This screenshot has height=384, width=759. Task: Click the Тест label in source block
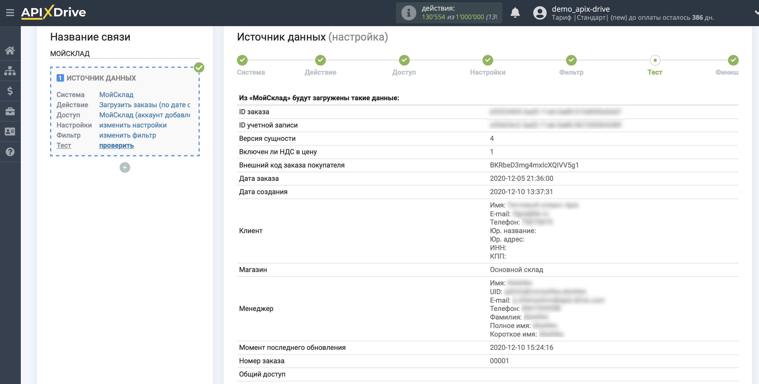(x=64, y=146)
